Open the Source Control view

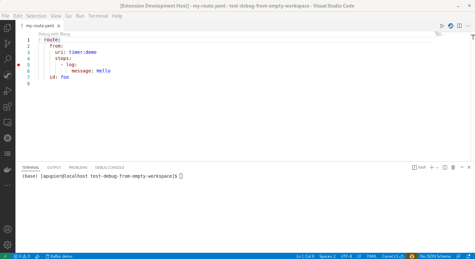tap(8, 44)
